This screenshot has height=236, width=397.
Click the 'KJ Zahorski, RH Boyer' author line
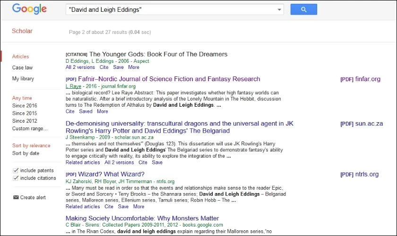120,181
